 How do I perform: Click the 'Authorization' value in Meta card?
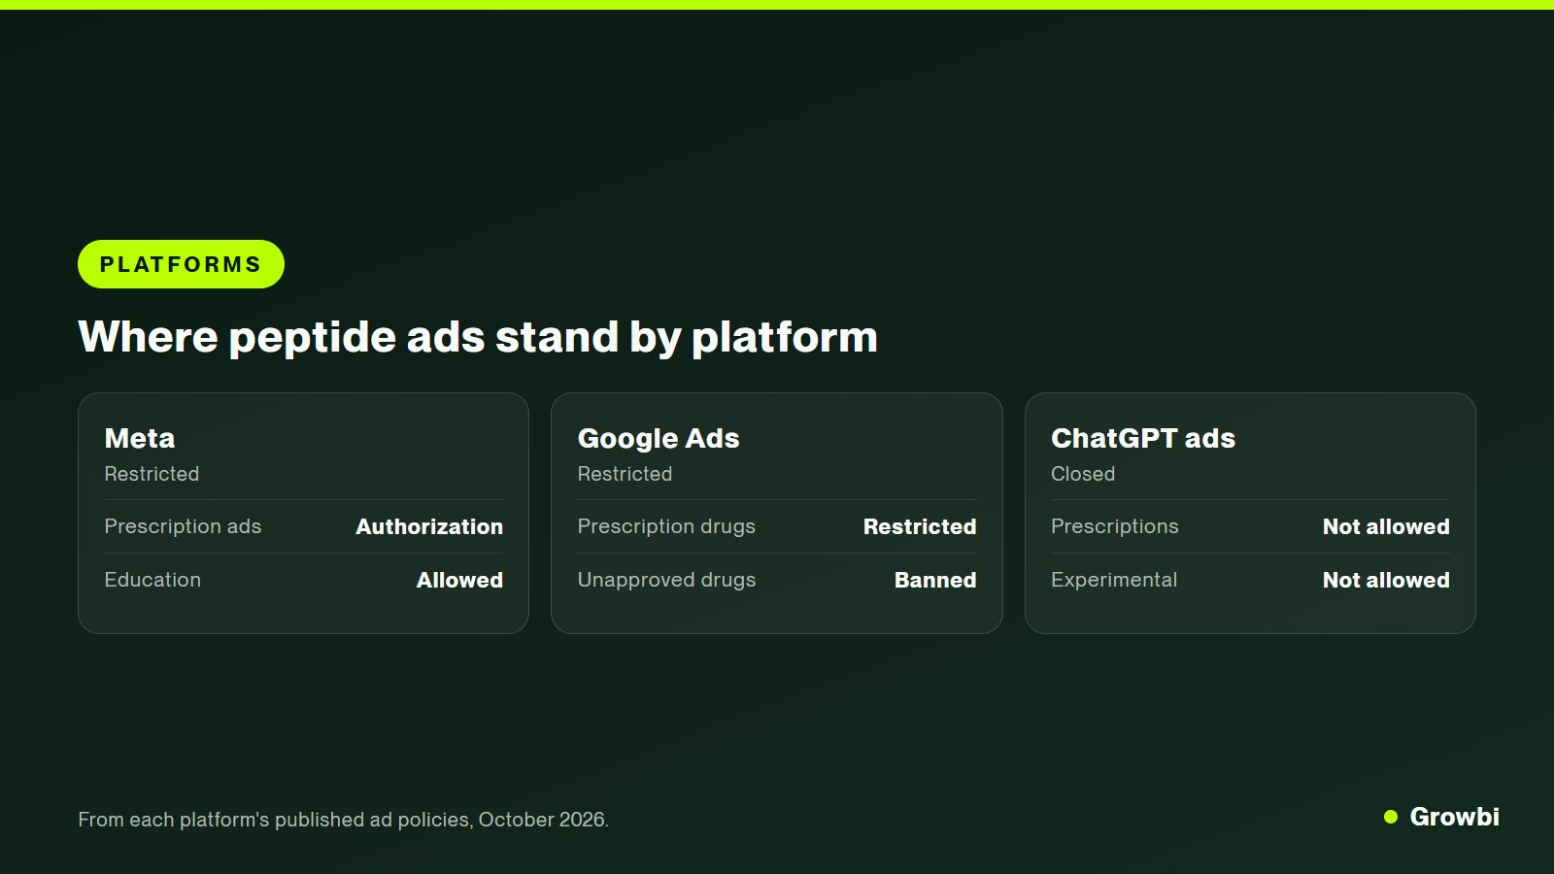click(x=429, y=526)
